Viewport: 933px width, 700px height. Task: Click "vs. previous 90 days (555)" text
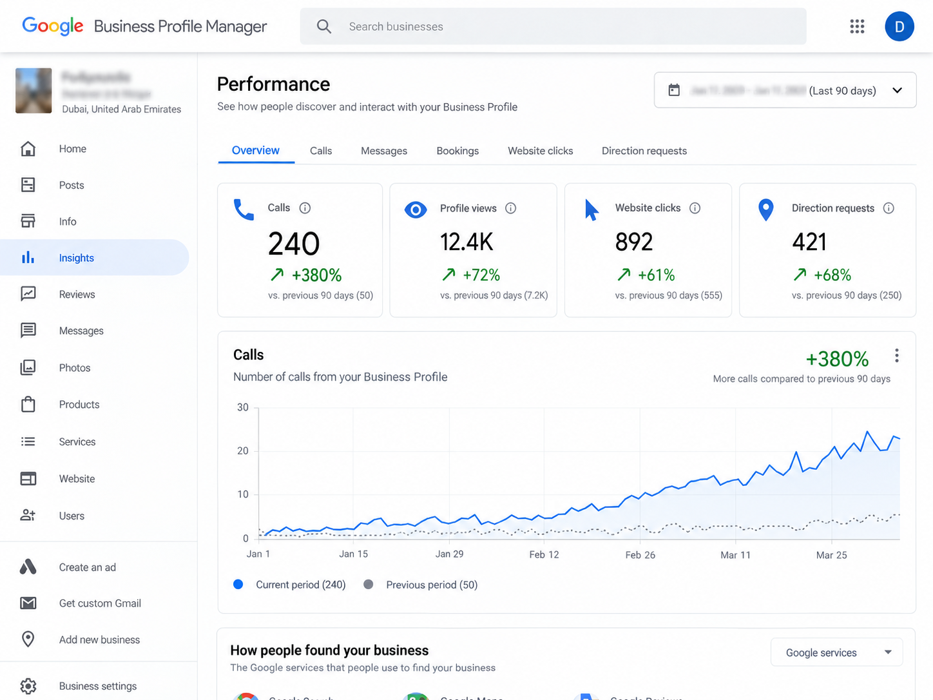pyautogui.click(x=669, y=295)
